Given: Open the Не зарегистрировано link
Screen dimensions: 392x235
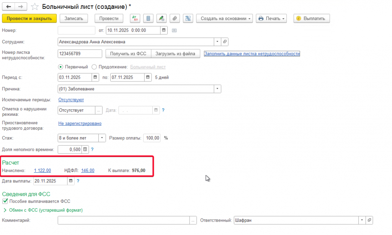Looking at the screenshot, I should pos(80,123).
